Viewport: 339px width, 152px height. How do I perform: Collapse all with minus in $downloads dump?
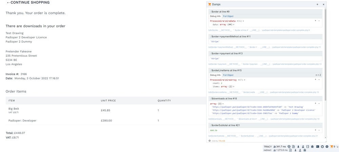point(319,103)
